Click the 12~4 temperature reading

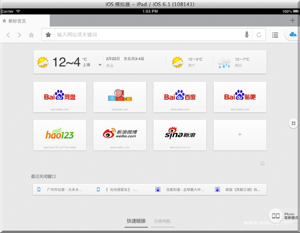click(66, 62)
